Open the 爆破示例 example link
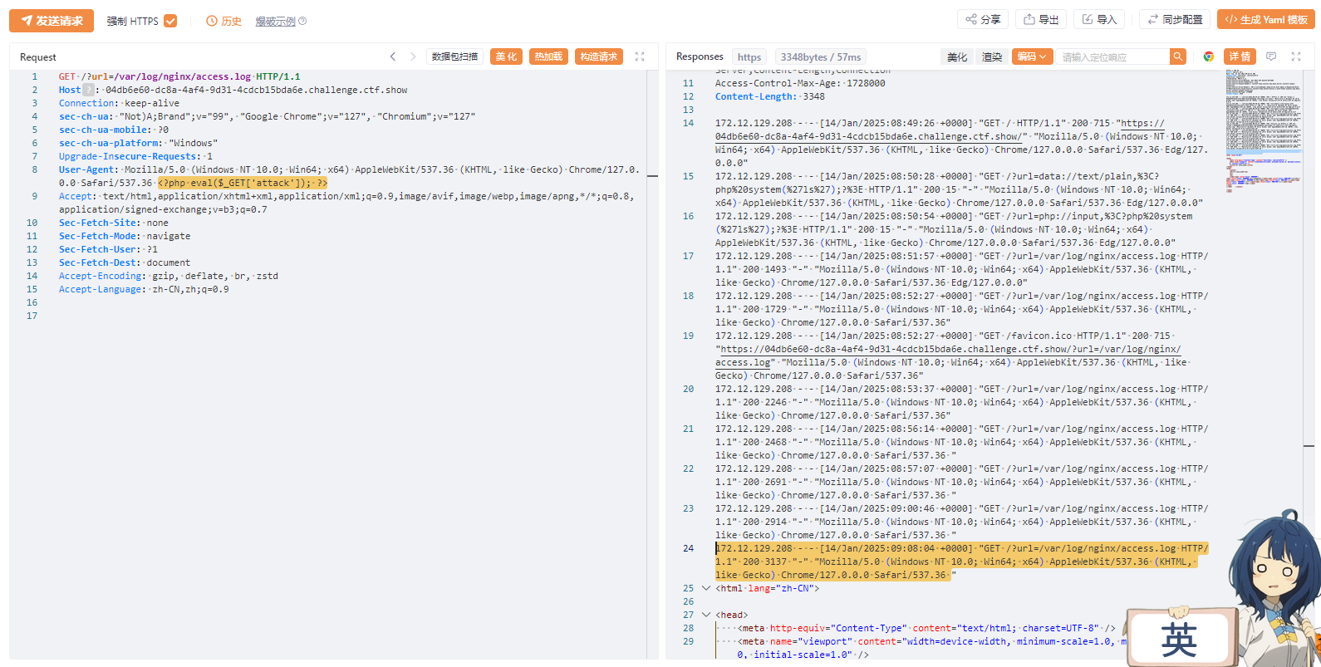Viewport: 1321px width, 667px height. tap(275, 22)
